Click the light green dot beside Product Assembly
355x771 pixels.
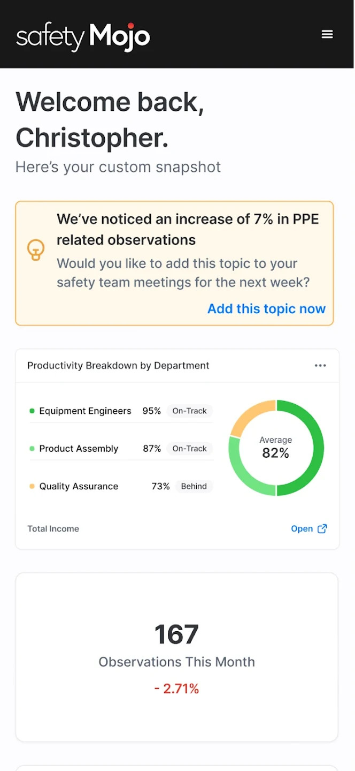(31, 449)
